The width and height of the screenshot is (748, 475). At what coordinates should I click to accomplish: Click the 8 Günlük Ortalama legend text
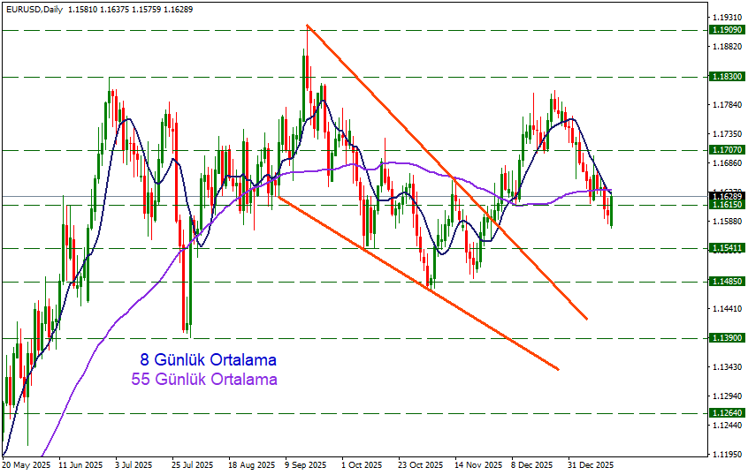[208, 360]
